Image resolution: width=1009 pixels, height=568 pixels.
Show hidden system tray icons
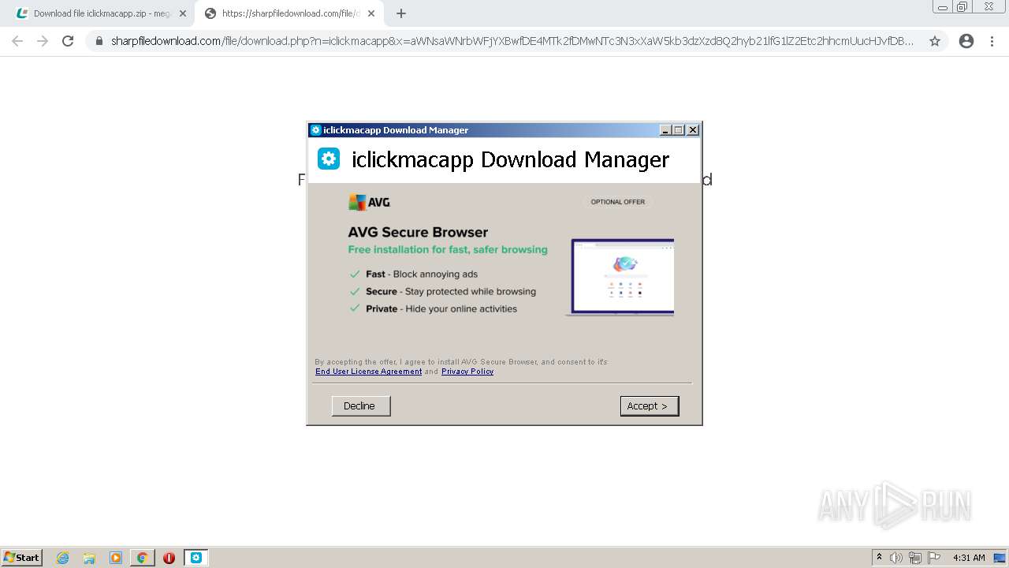(x=879, y=557)
